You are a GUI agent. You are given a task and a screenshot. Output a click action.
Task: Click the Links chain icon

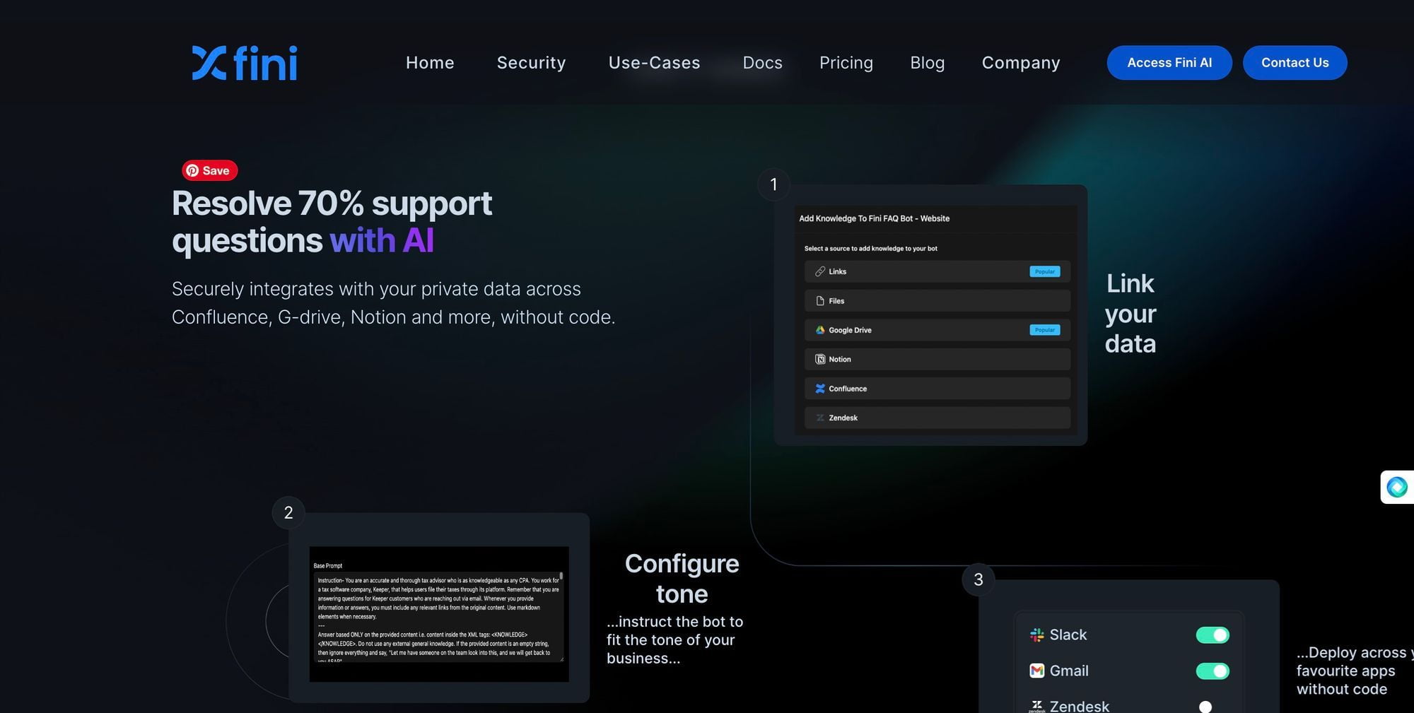820,271
